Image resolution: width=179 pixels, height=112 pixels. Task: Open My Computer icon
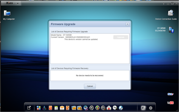pos(7,13)
